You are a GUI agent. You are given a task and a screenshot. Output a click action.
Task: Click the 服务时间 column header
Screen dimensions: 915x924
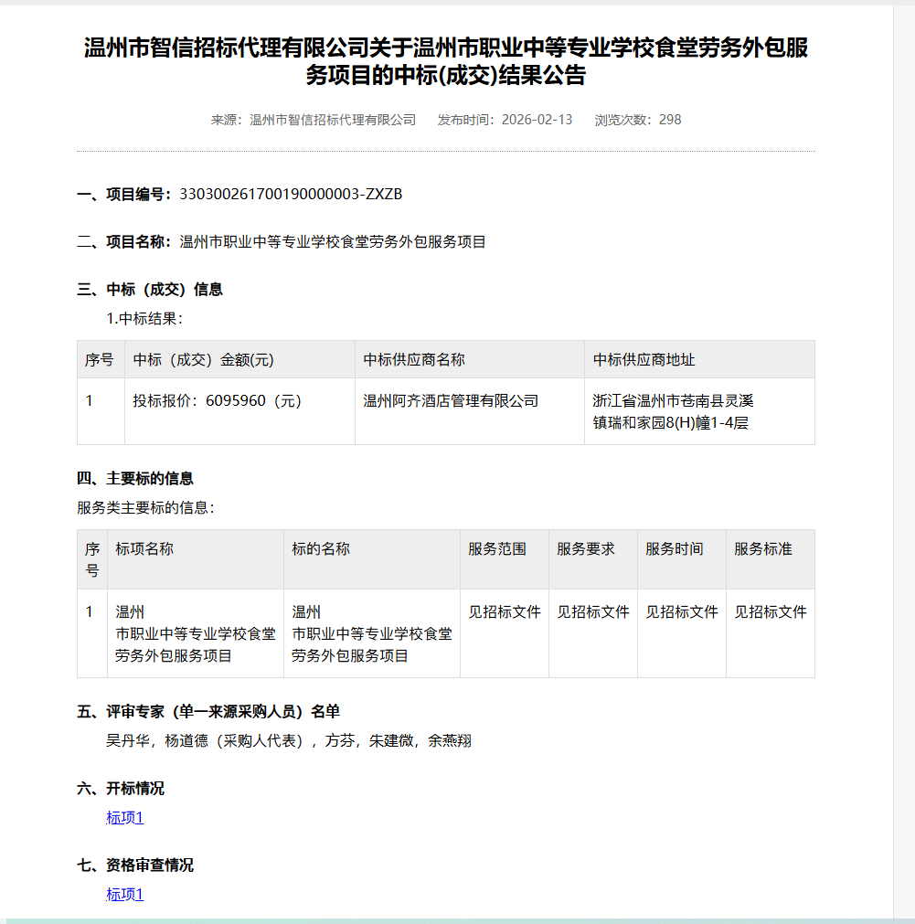click(x=675, y=549)
